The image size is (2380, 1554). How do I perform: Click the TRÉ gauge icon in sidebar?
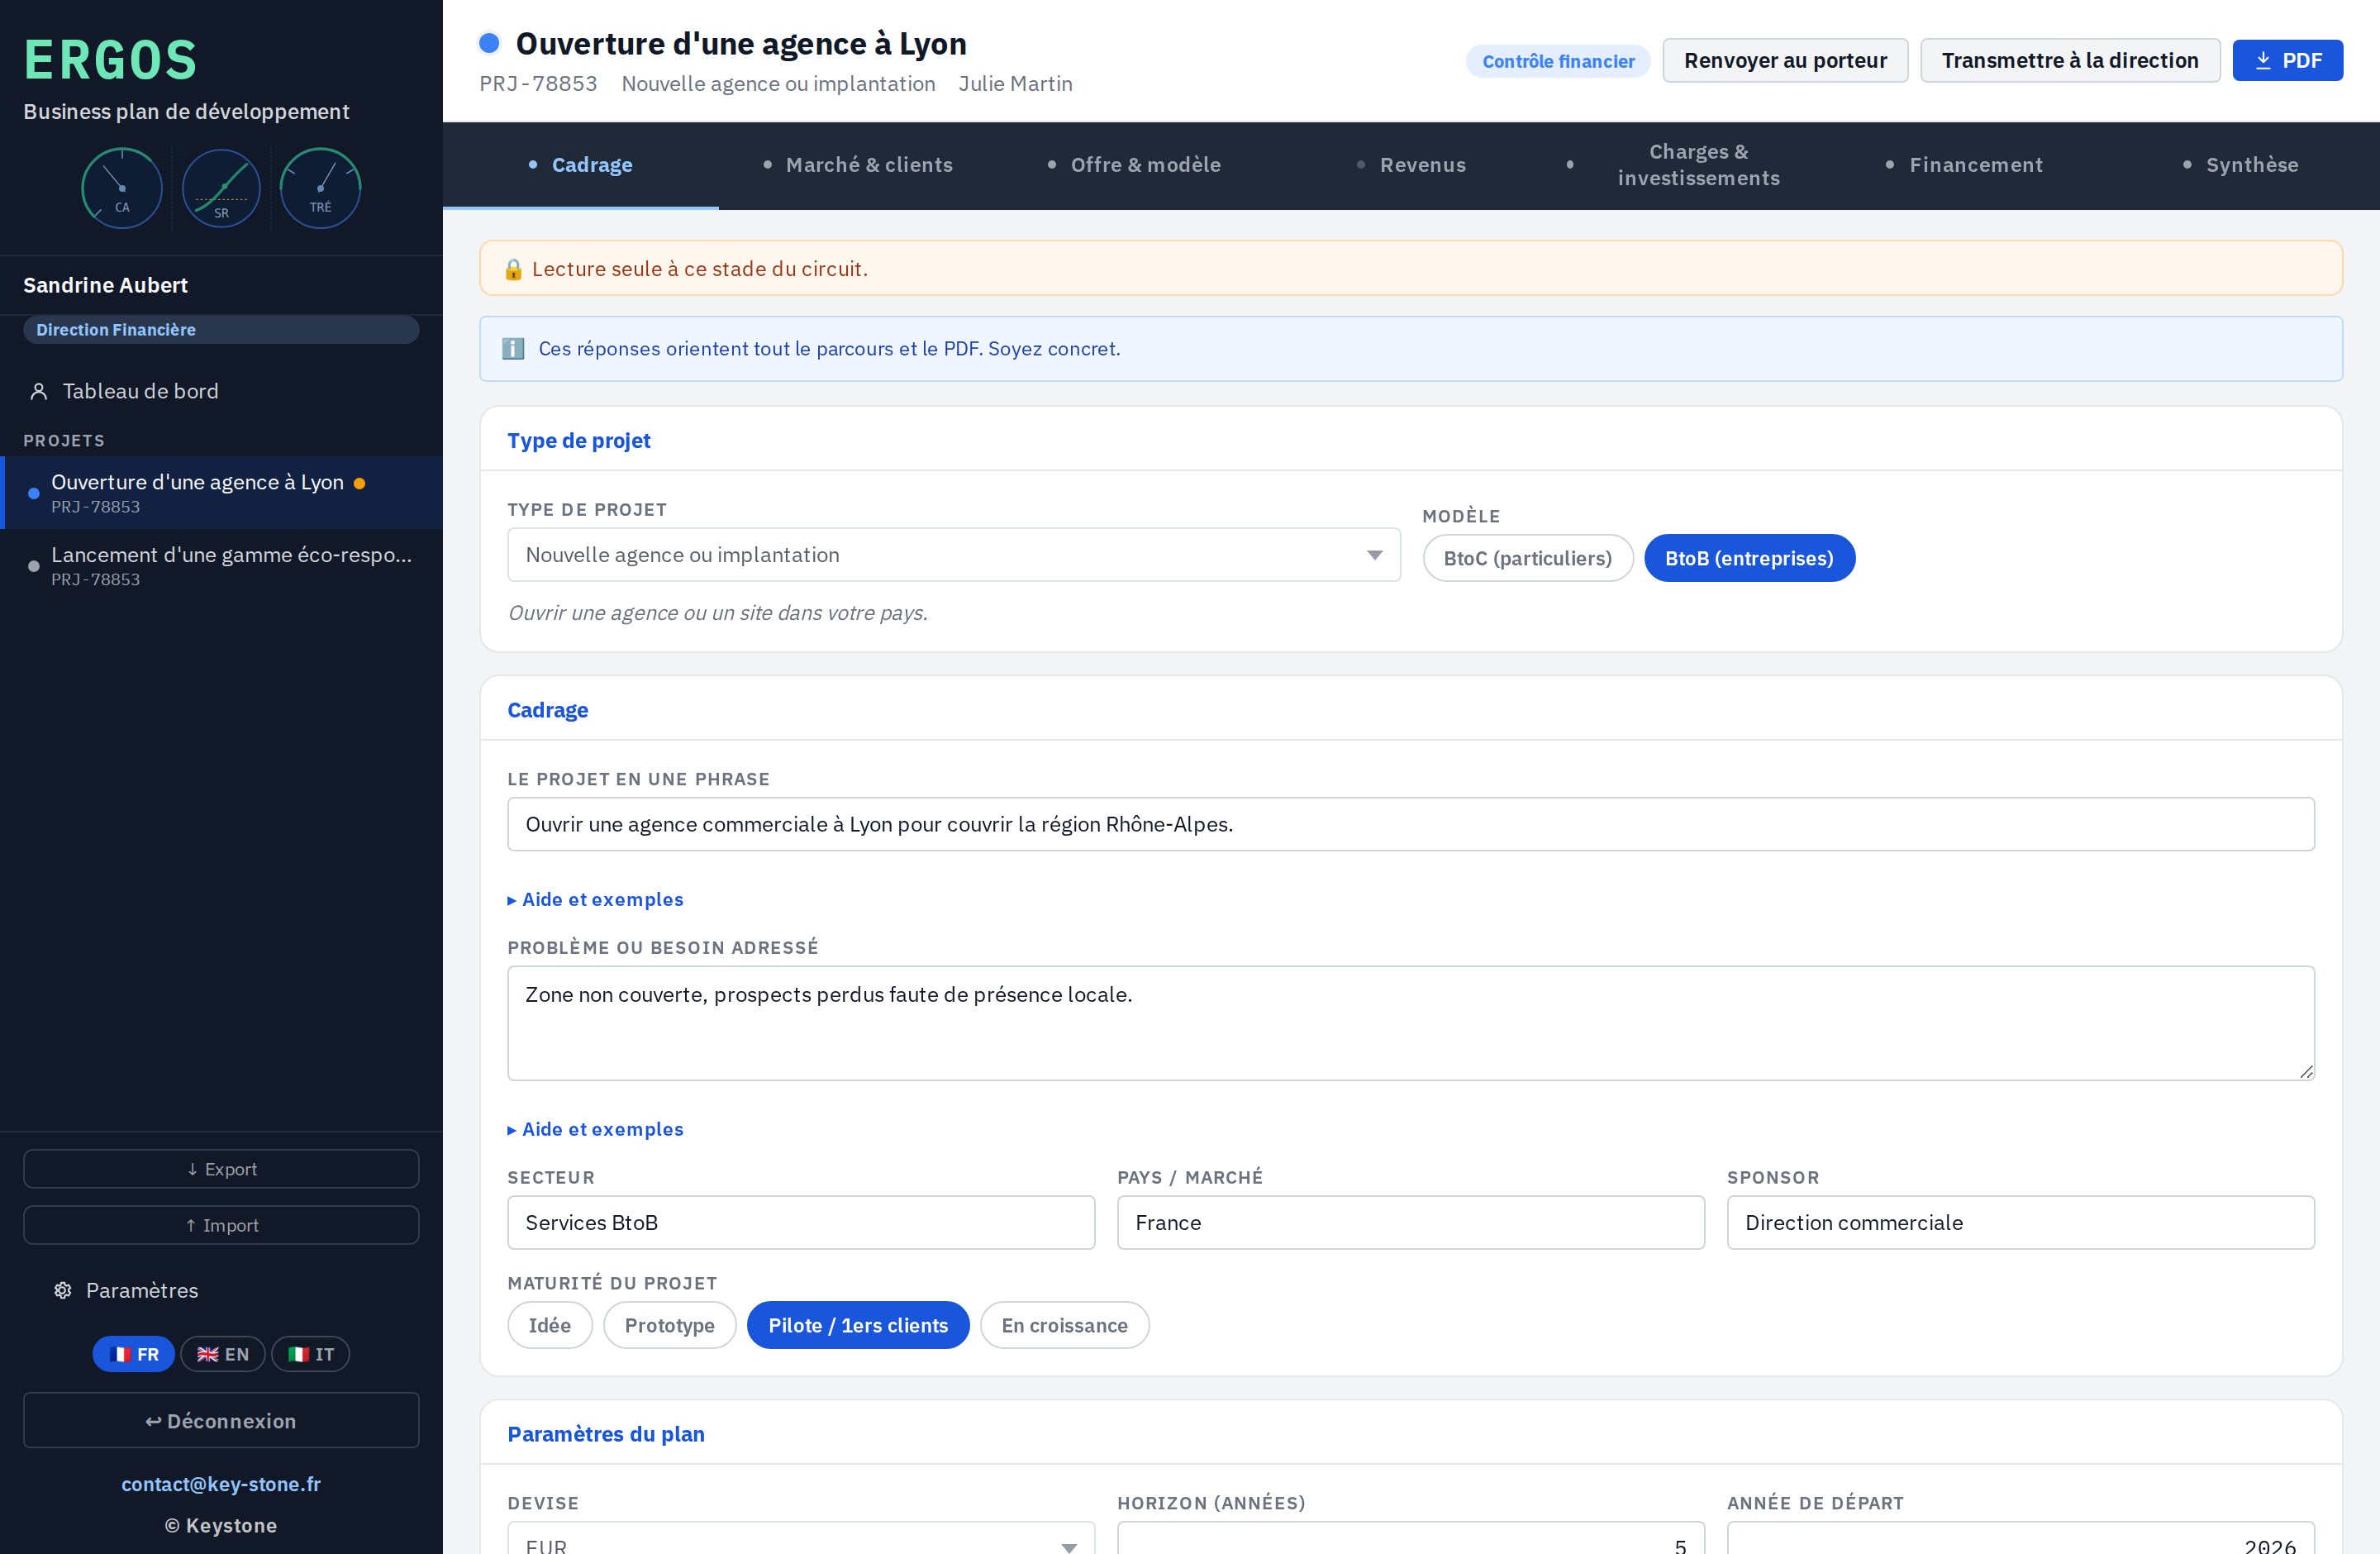(320, 188)
